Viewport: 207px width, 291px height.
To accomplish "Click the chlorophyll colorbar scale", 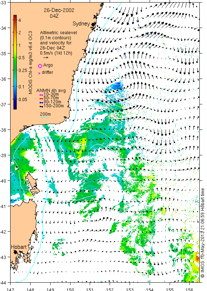I will [x=15, y=62].
